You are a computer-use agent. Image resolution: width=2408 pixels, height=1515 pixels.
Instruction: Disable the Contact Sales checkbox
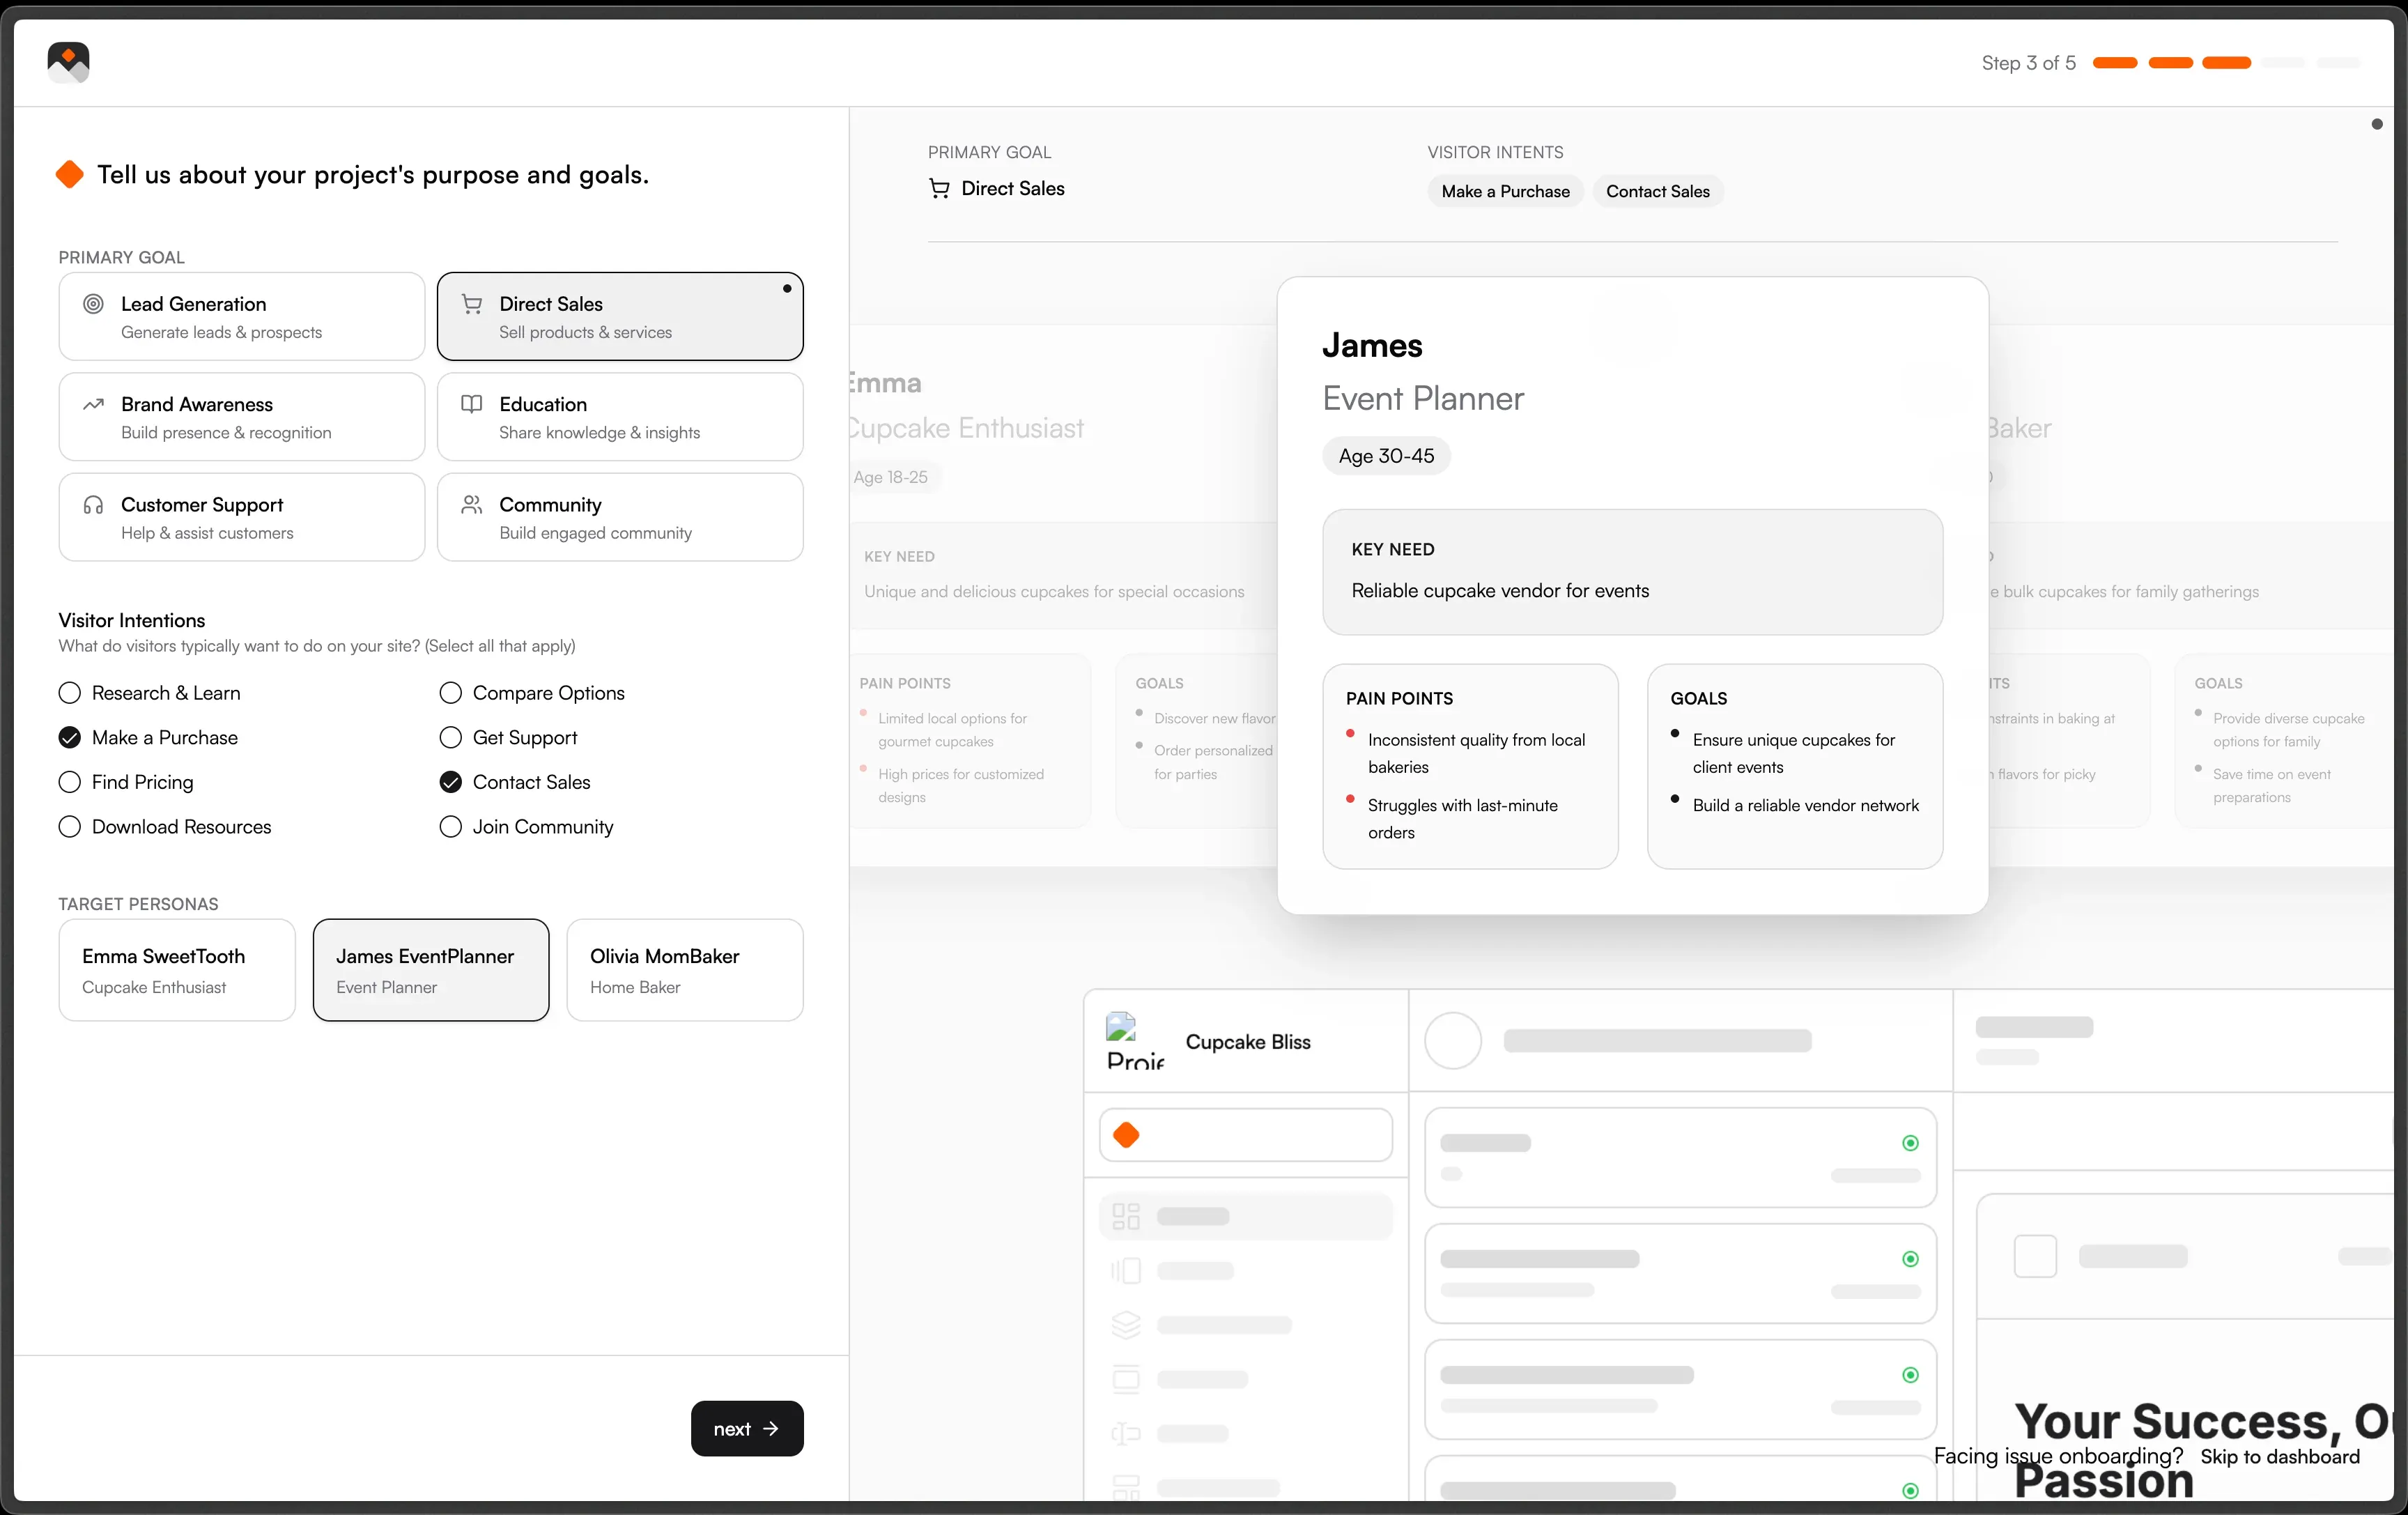tap(450, 782)
